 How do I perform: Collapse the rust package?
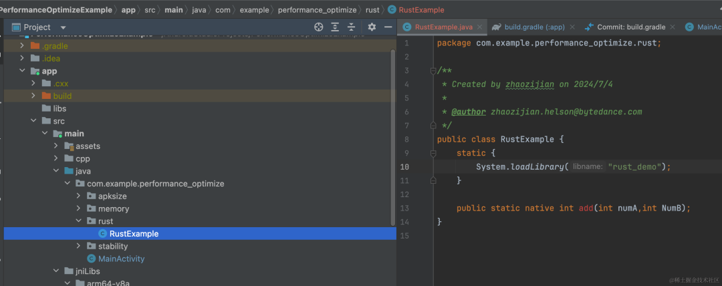pos(79,221)
